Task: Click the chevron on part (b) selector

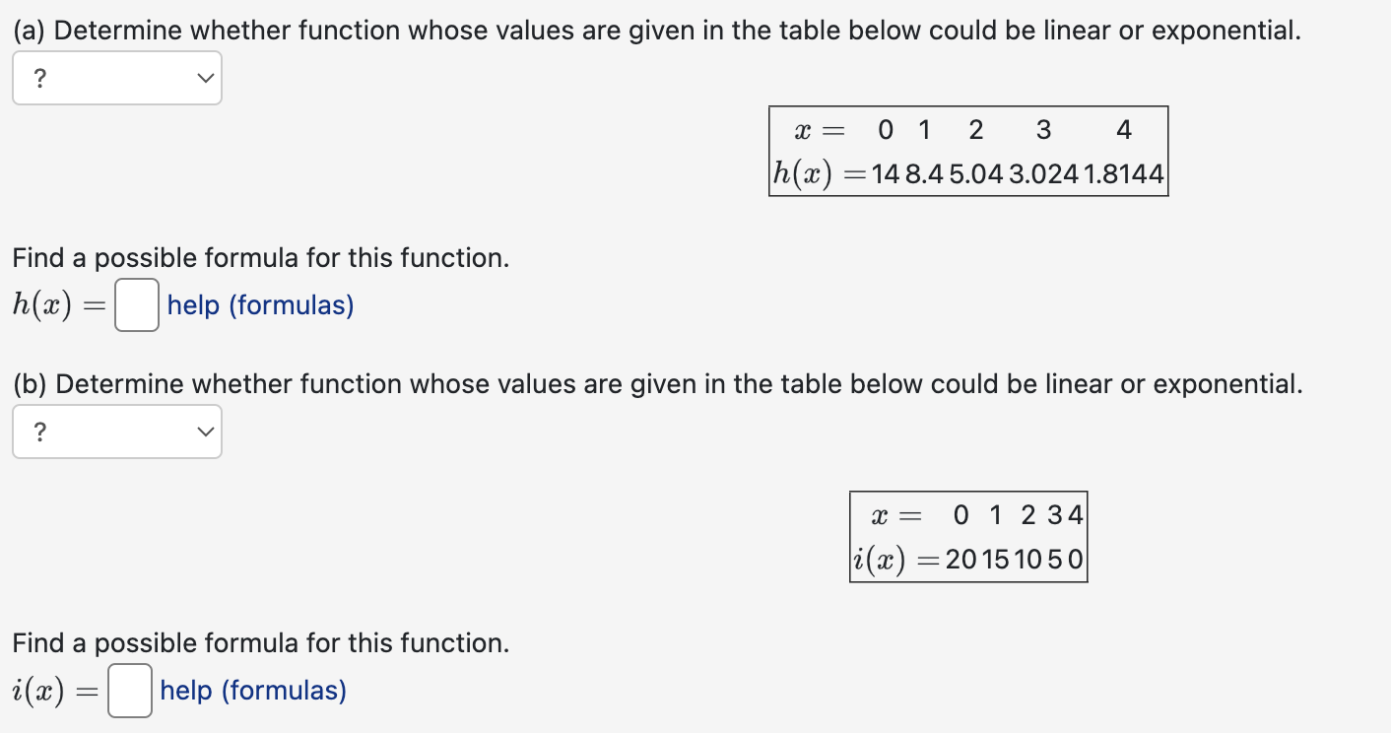Action: click(x=204, y=432)
